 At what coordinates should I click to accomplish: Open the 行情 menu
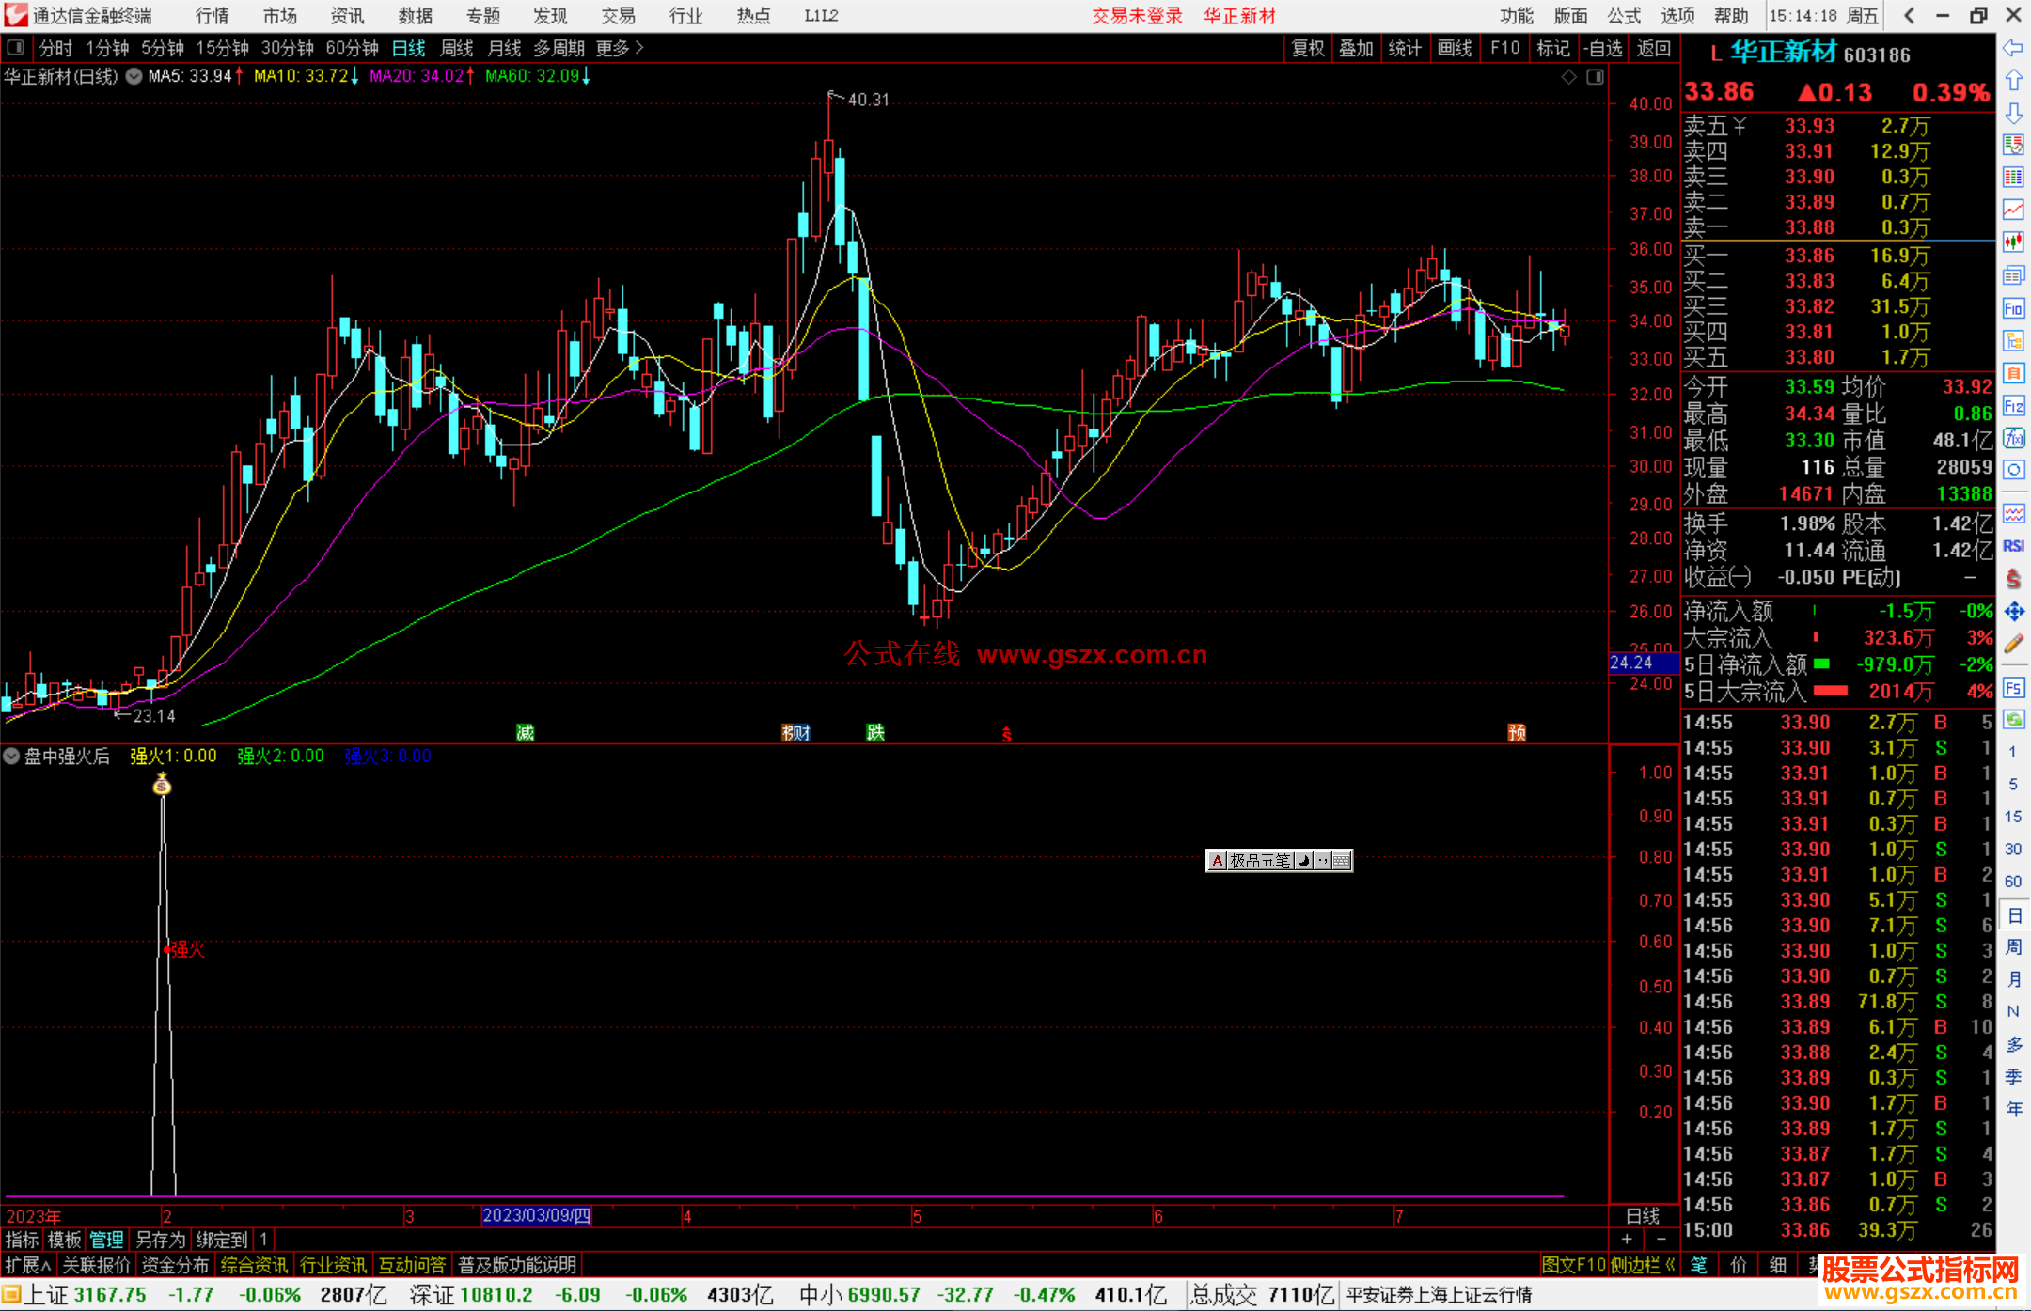212,16
